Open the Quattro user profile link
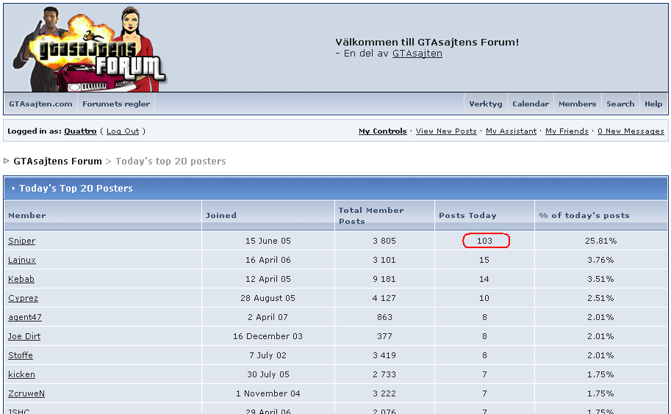The image size is (671, 414). pyautogui.click(x=80, y=131)
